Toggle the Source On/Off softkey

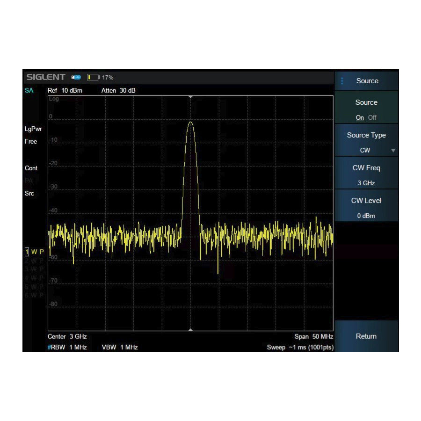(366, 108)
